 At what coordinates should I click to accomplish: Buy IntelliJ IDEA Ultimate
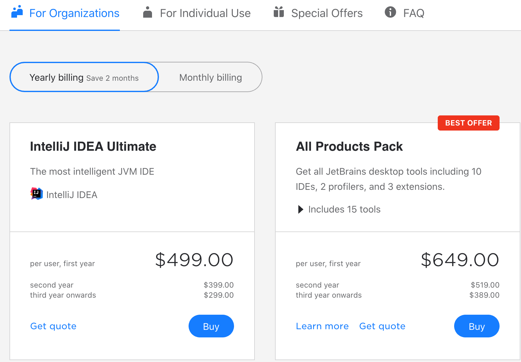click(x=211, y=326)
